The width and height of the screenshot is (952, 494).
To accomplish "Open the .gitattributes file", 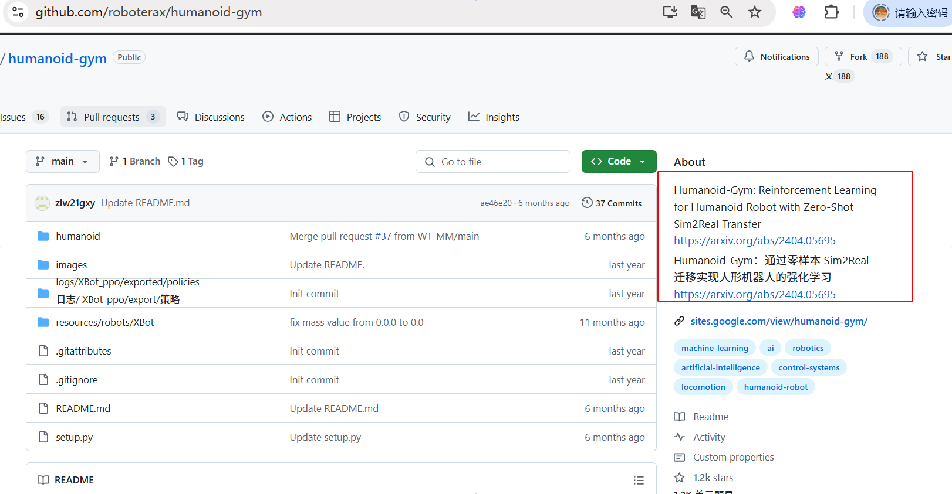I will (x=83, y=351).
